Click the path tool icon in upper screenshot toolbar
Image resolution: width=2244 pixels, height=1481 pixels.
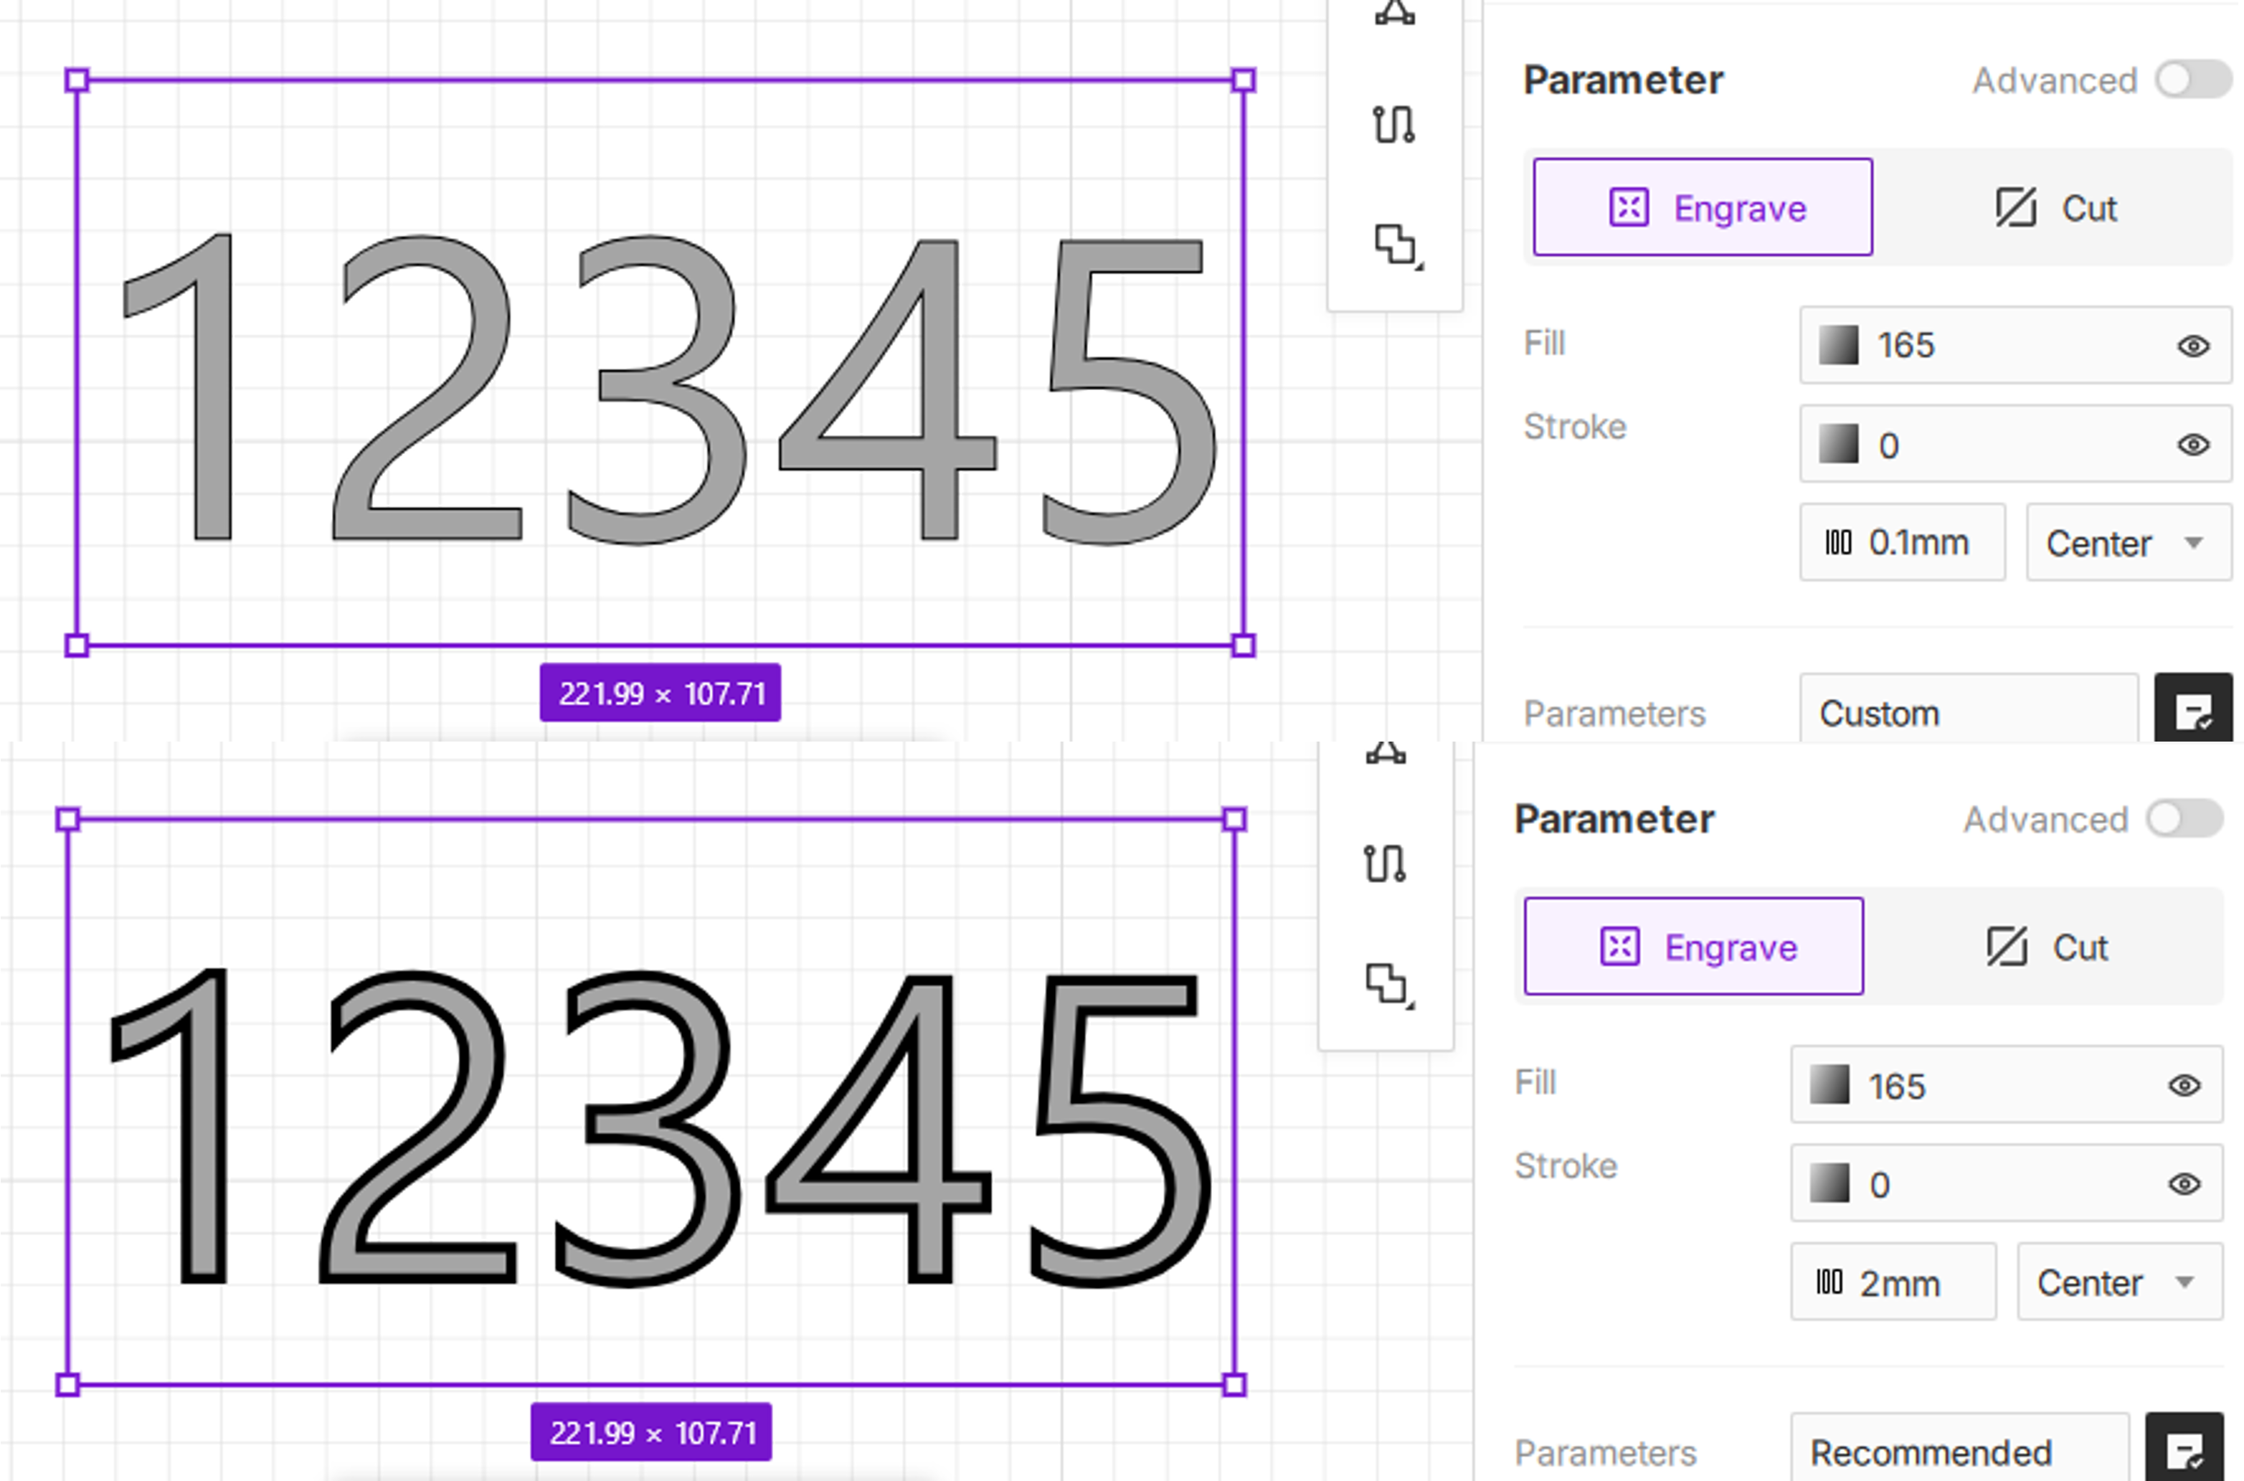click(1394, 124)
